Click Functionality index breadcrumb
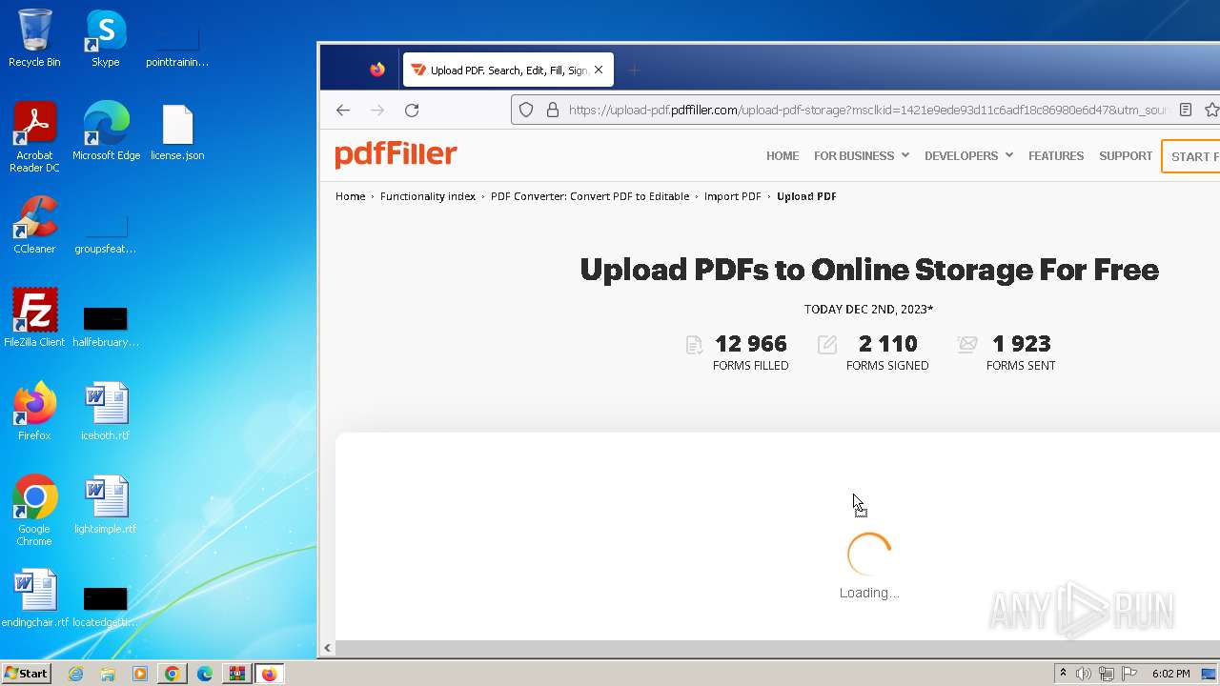Viewport: 1220px width, 686px height. pos(428,196)
